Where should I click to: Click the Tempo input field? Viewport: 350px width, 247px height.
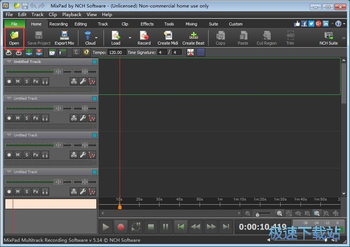click(117, 52)
